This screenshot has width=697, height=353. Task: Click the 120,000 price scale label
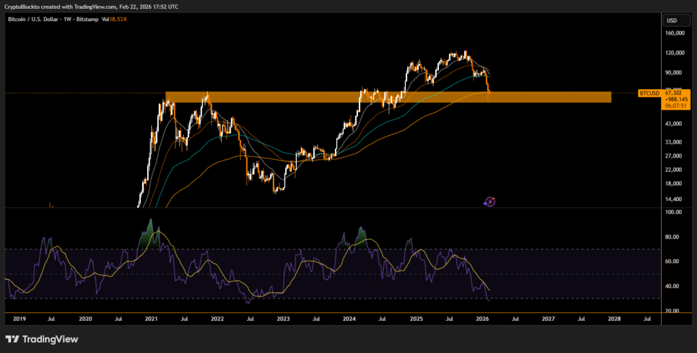point(675,52)
